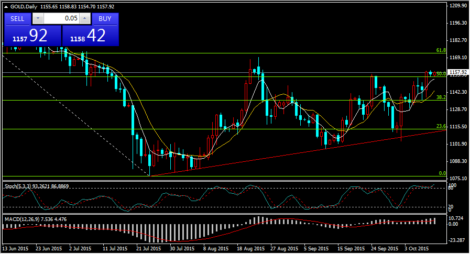Decrease lot volume with down arrow
Image resolution: width=470 pixels, height=254 pixels.
coord(38,18)
